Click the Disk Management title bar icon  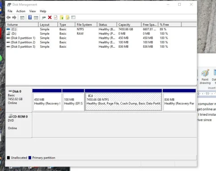click(9, 4)
